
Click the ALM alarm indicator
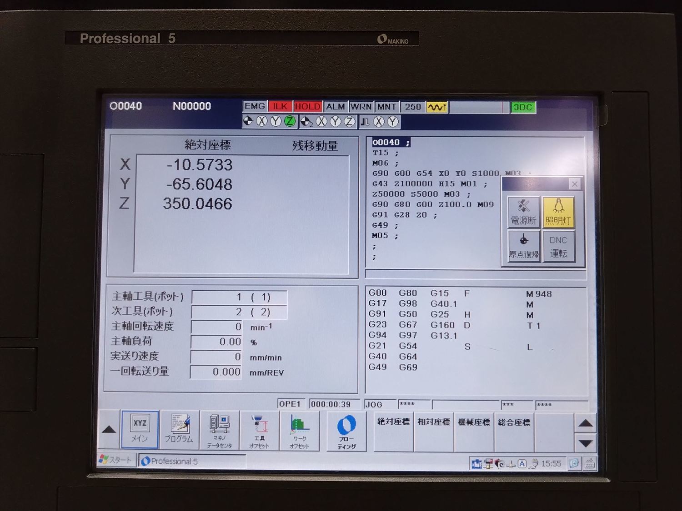coord(336,107)
